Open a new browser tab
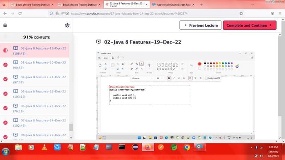Screen dimensions: 285x160 coord(201,5)
